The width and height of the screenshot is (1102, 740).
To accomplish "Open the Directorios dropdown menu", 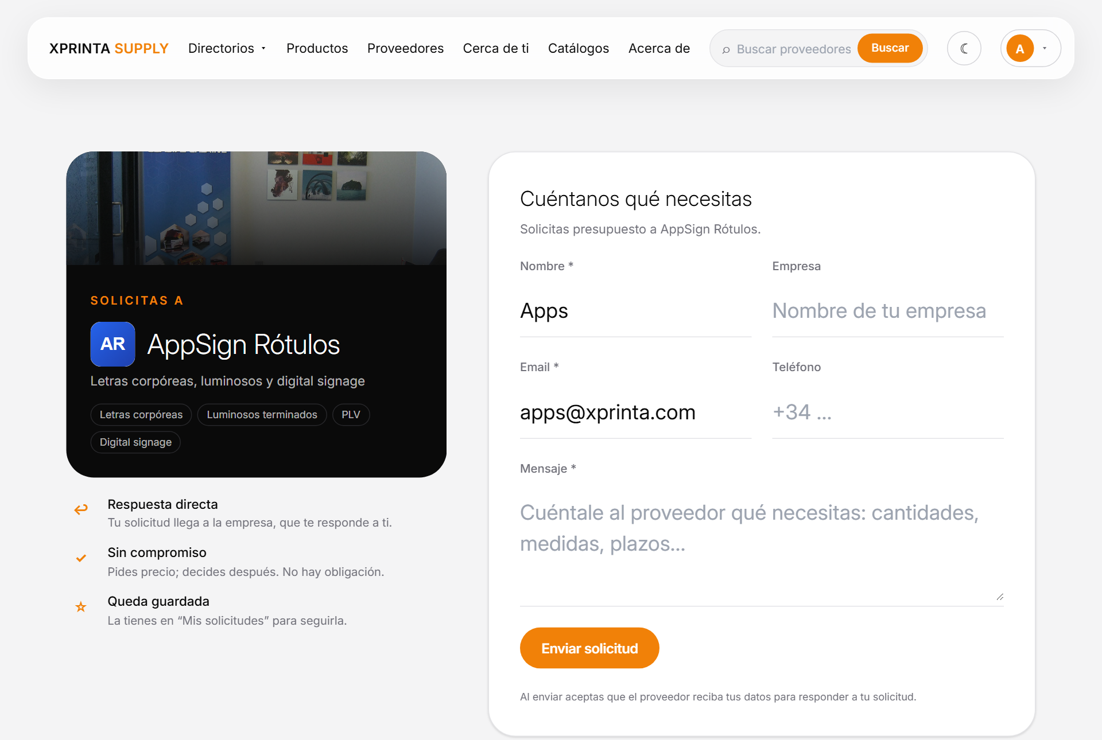I will click(x=227, y=48).
